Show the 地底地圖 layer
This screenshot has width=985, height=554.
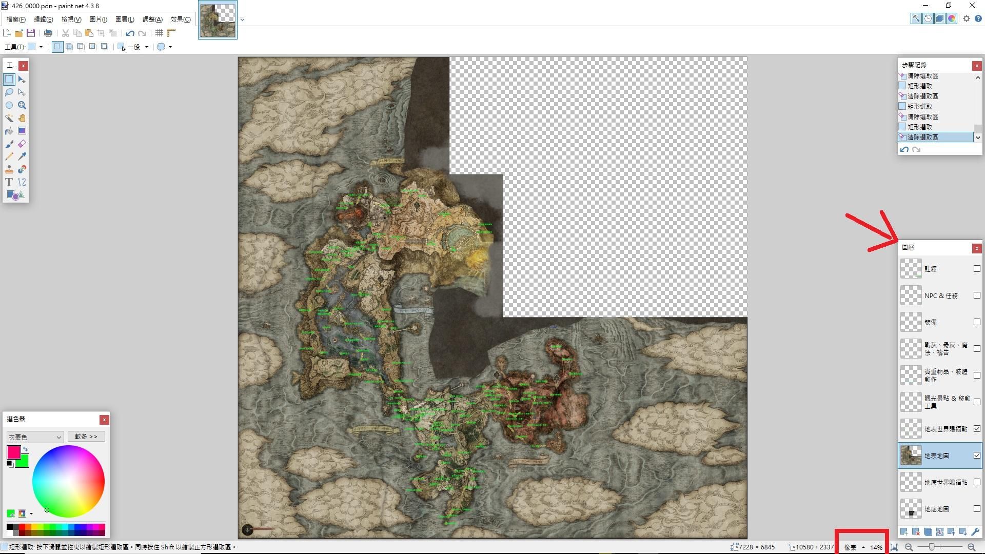pos(977,509)
